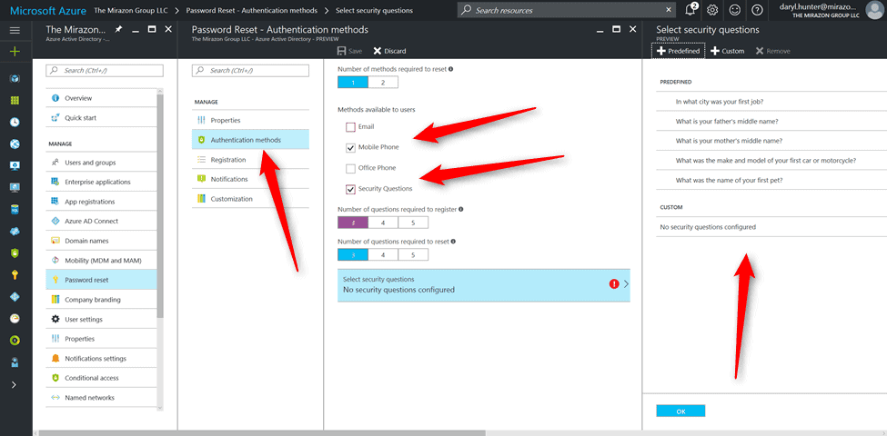Open Mobility (MDM and MAM)
The image size is (887, 436).
(x=101, y=261)
